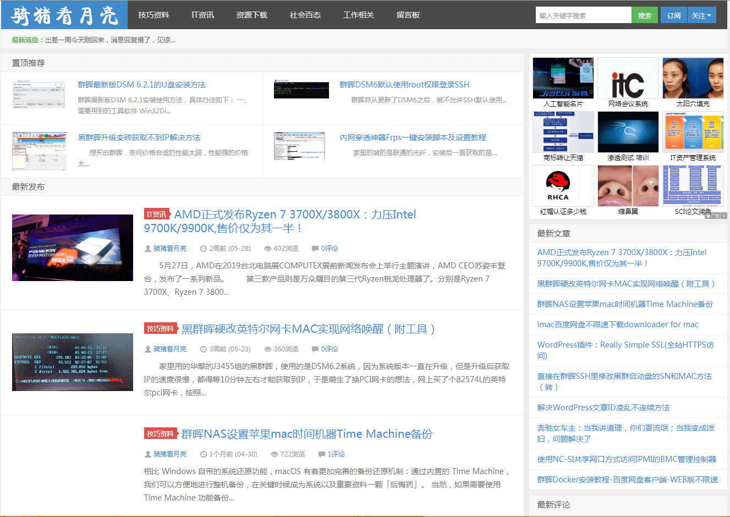Viewport: 730px width, 517px height.
Task: Click the 订阅 subscribe button
Action: [x=673, y=15]
